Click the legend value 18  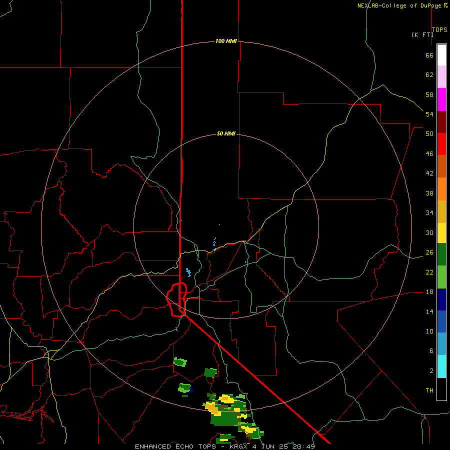(x=429, y=292)
